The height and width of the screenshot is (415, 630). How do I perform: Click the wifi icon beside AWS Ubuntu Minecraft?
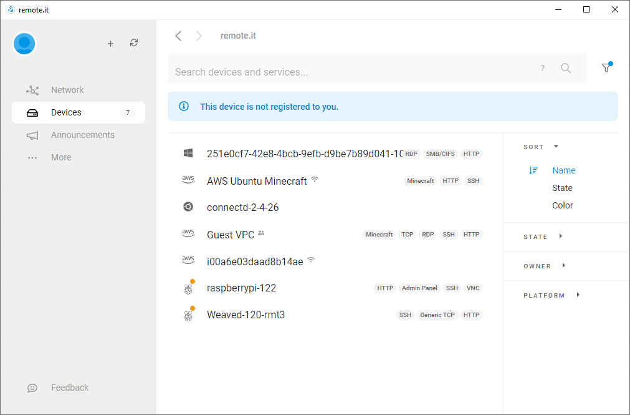pyautogui.click(x=315, y=179)
